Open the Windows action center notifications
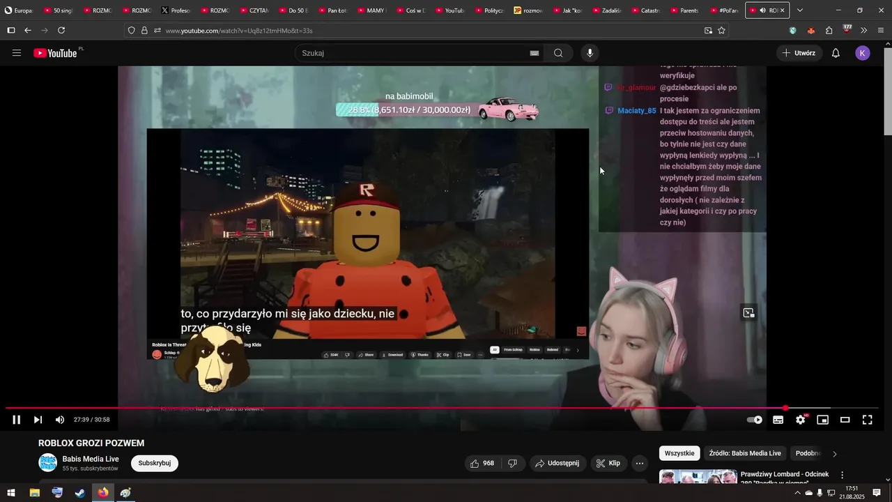The image size is (892, 502). pyautogui.click(x=877, y=493)
